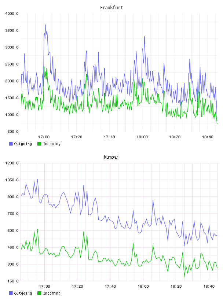Click the 600.0 y-axis label on Mumbai chart
The width and height of the screenshot is (223, 299).
coord(13,230)
